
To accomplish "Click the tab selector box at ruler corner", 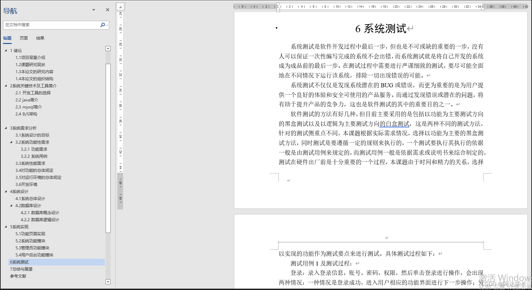I will click(x=120, y=6).
